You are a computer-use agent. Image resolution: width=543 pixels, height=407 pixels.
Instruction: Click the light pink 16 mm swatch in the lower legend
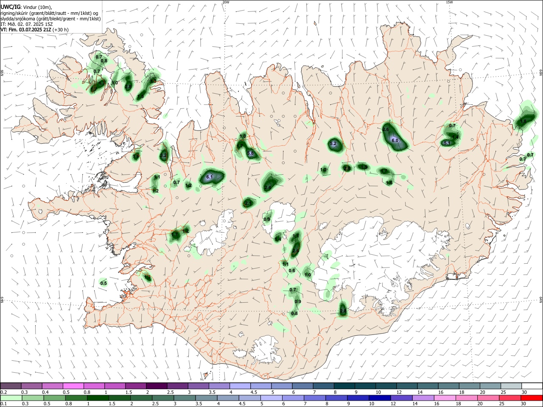coord(445,398)
